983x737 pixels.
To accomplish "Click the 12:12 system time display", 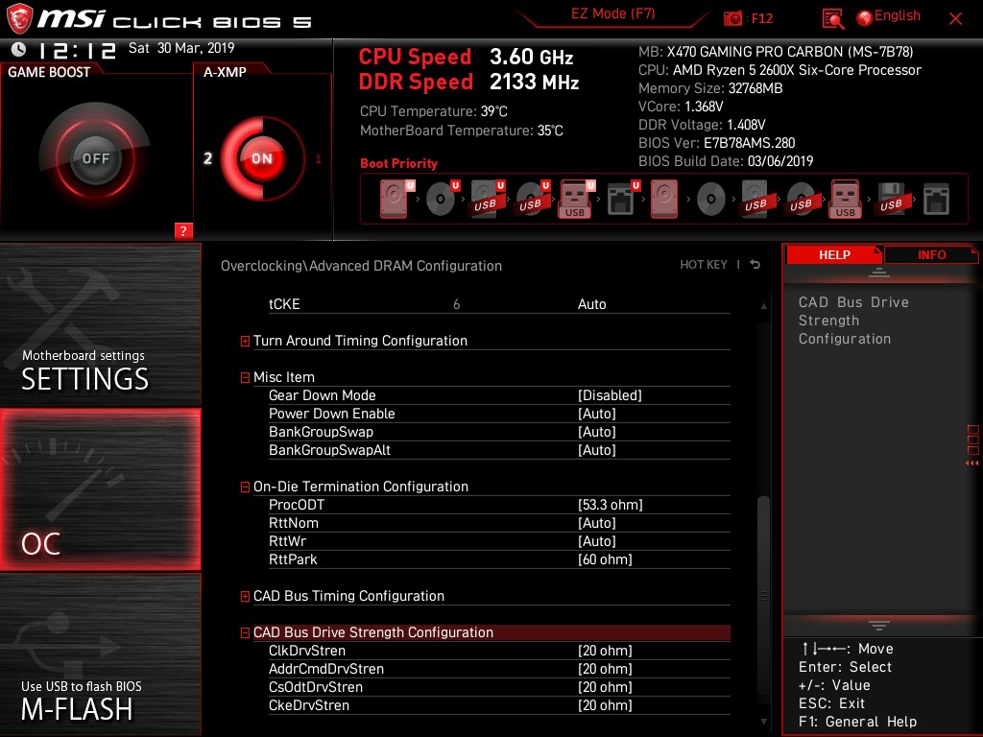I will point(77,50).
